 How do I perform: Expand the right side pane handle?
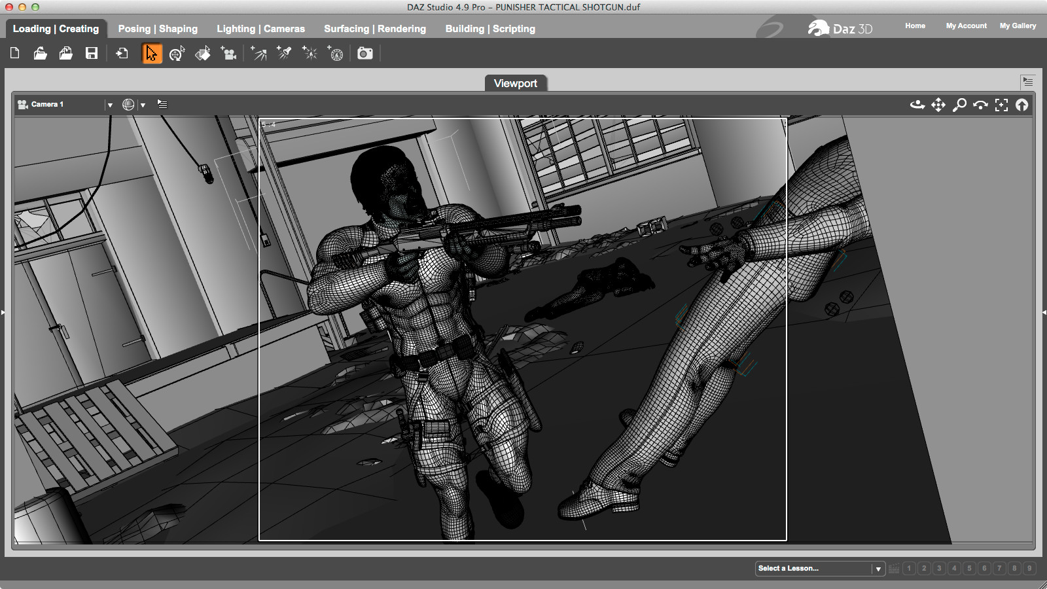(1044, 312)
